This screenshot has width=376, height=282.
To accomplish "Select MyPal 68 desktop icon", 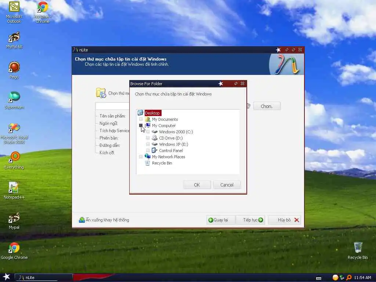I will tap(14, 40).
